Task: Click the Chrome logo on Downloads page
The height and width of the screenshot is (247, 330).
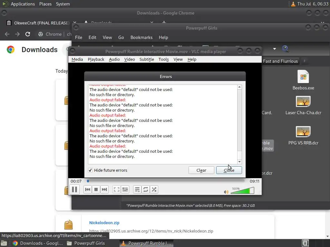Action: 11,50
